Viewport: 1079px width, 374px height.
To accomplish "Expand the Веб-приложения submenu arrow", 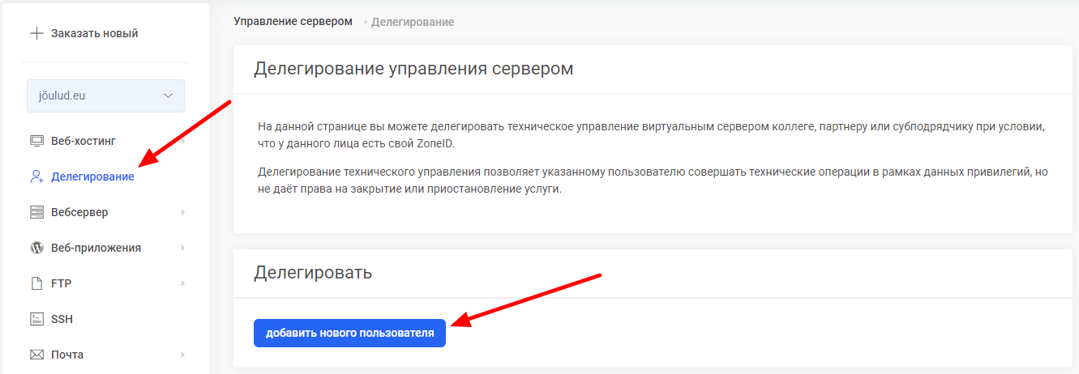I will point(182,248).
